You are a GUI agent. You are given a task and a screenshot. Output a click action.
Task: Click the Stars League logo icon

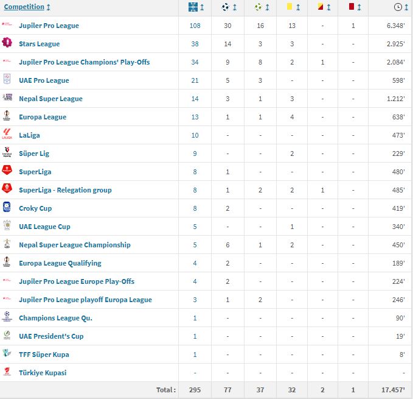[x=7, y=42]
